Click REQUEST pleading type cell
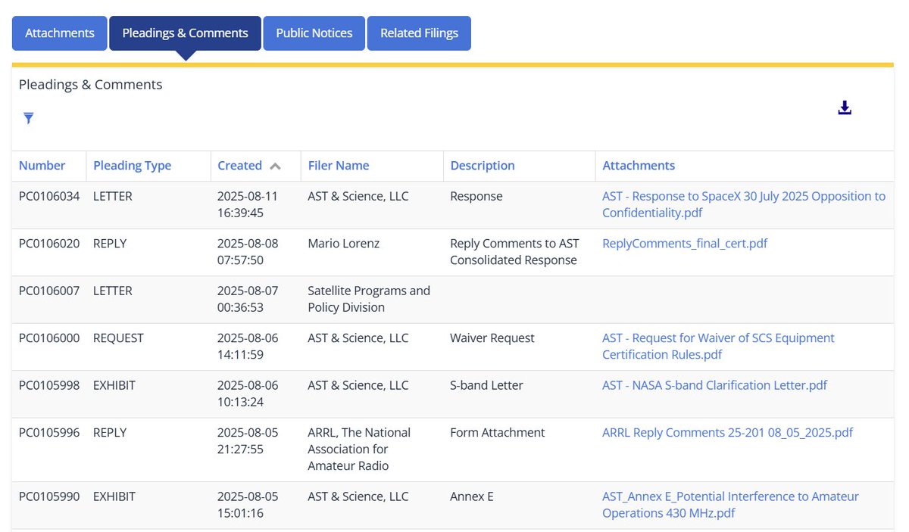 coord(118,338)
